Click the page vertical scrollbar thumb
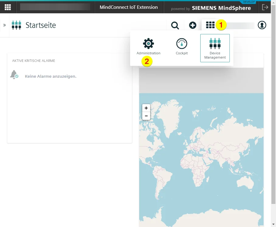This screenshot has width=276, height=227. coord(273,104)
